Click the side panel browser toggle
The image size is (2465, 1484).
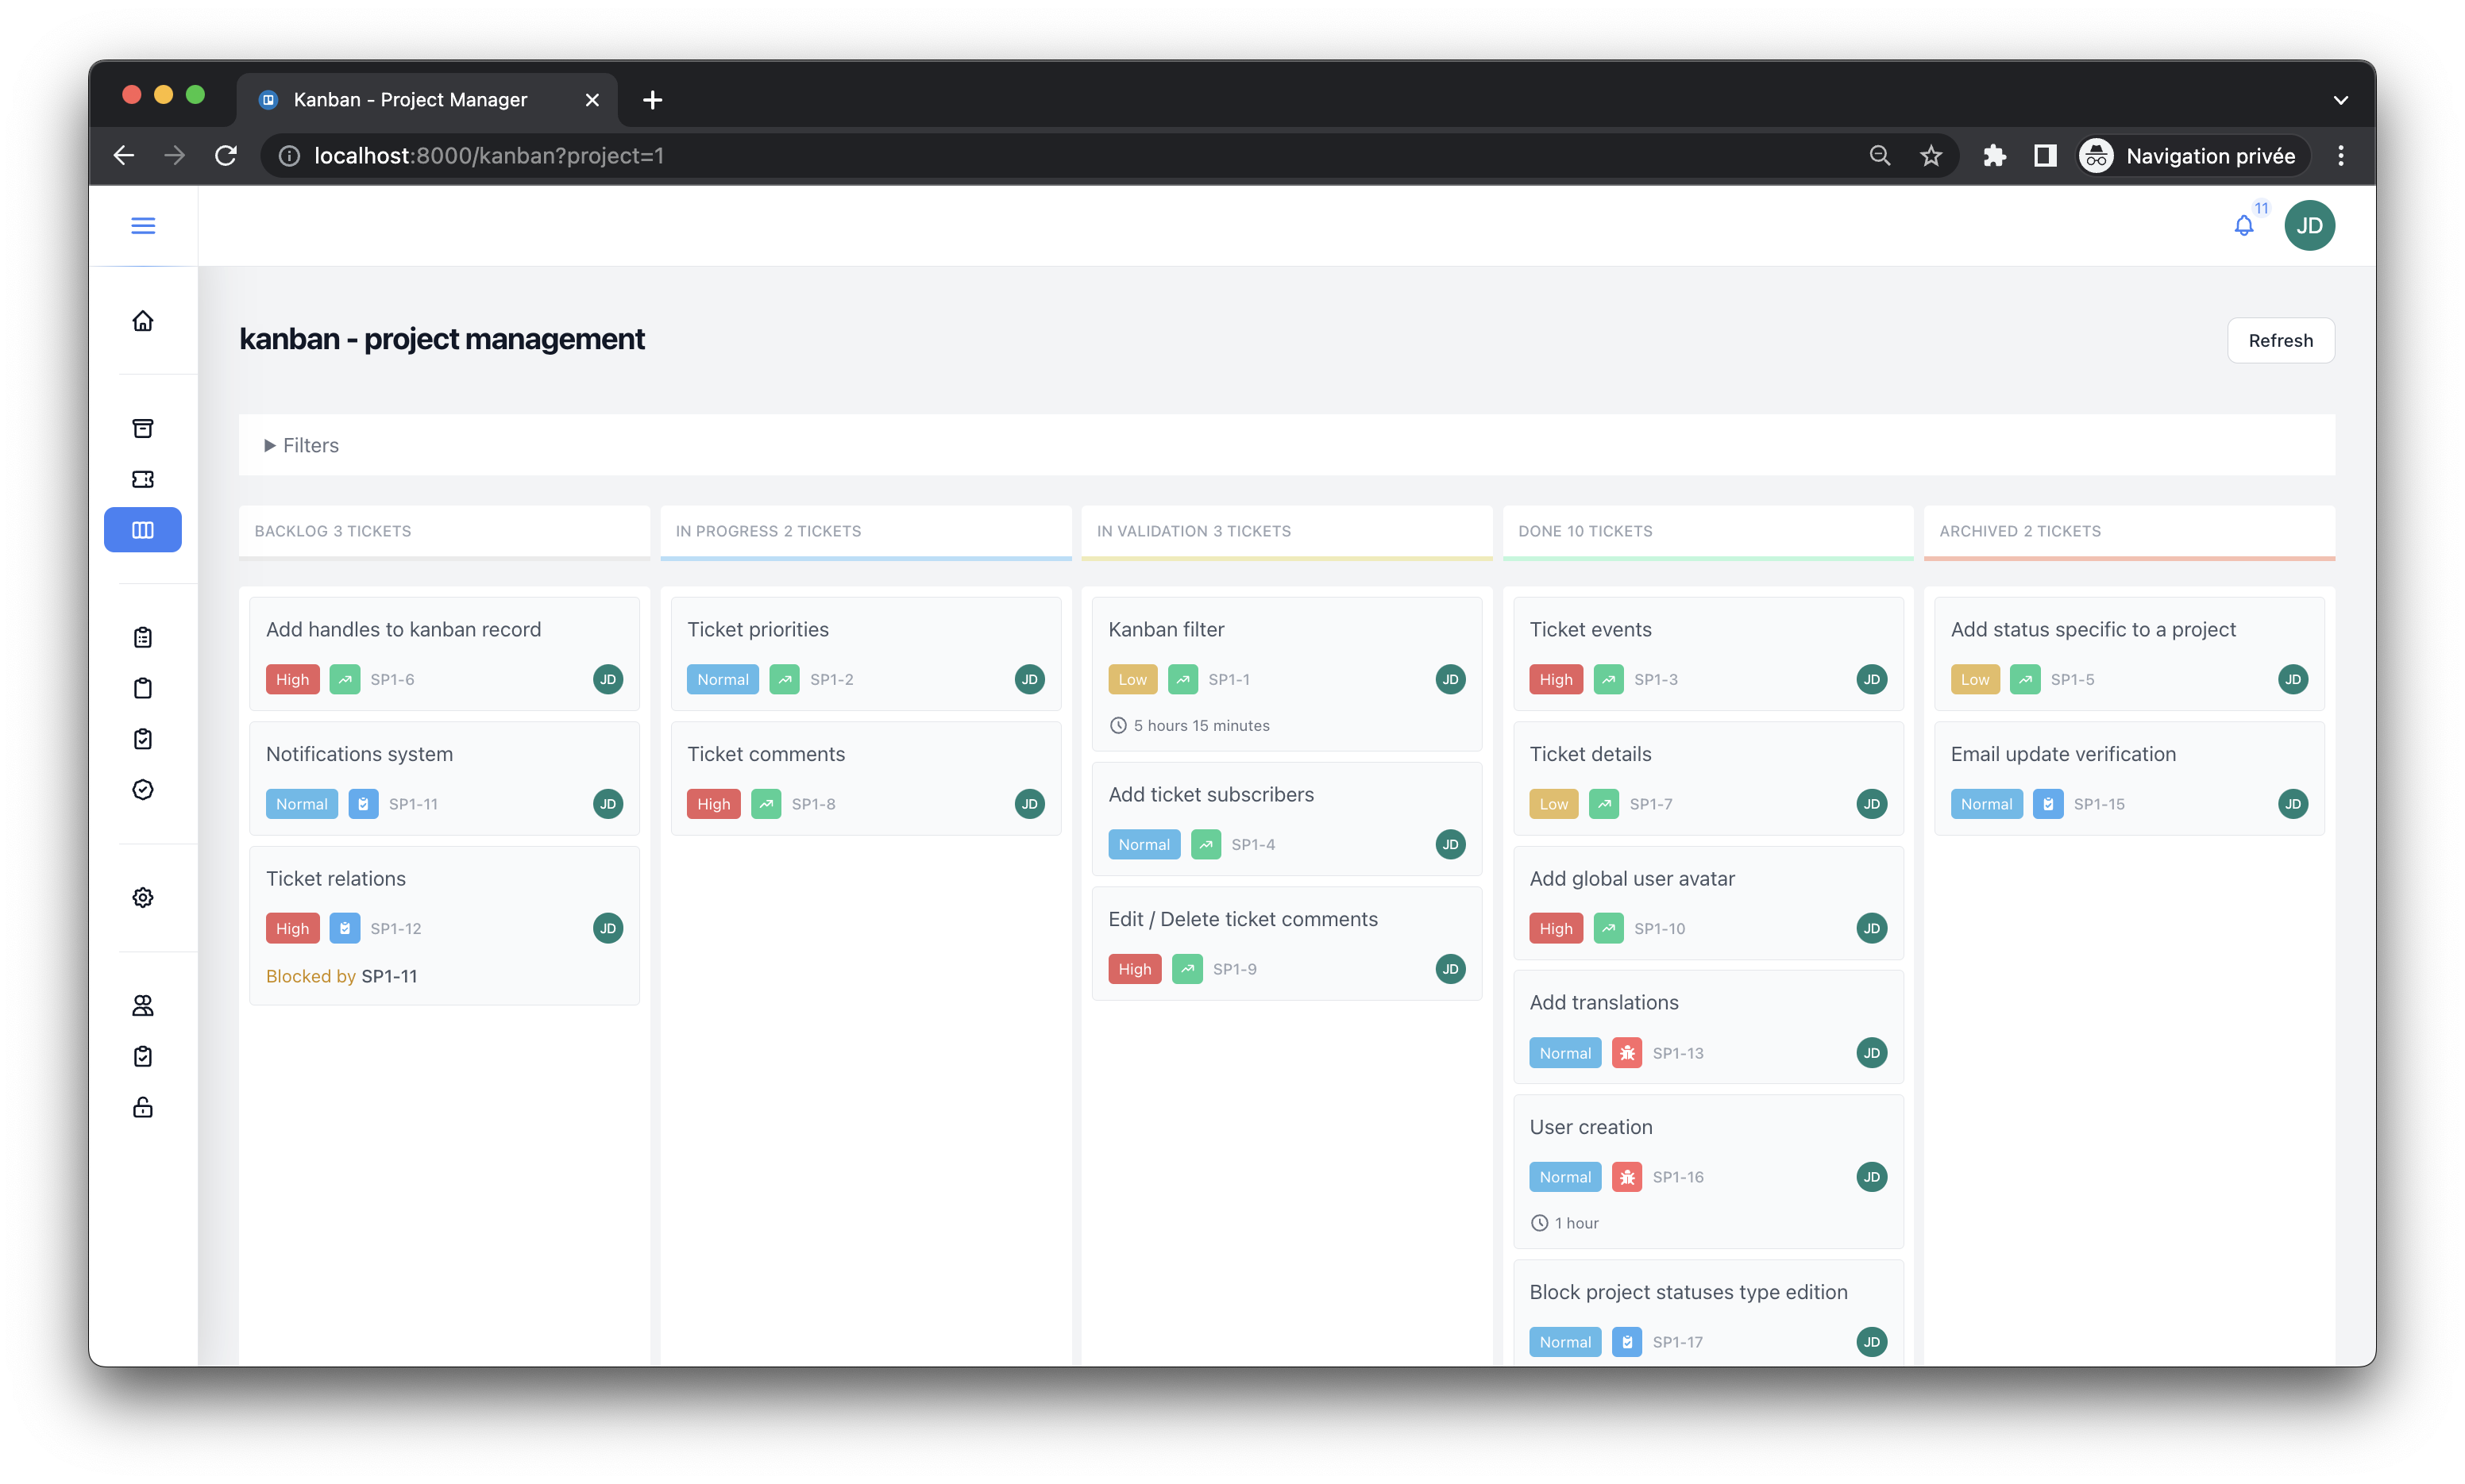[2045, 156]
